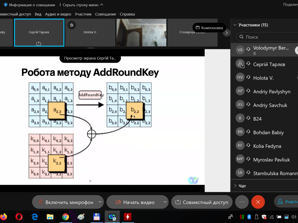Leave meeting with the red X button

tap(258, 202)
